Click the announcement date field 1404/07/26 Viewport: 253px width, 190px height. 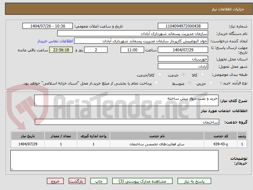[48, 26]
